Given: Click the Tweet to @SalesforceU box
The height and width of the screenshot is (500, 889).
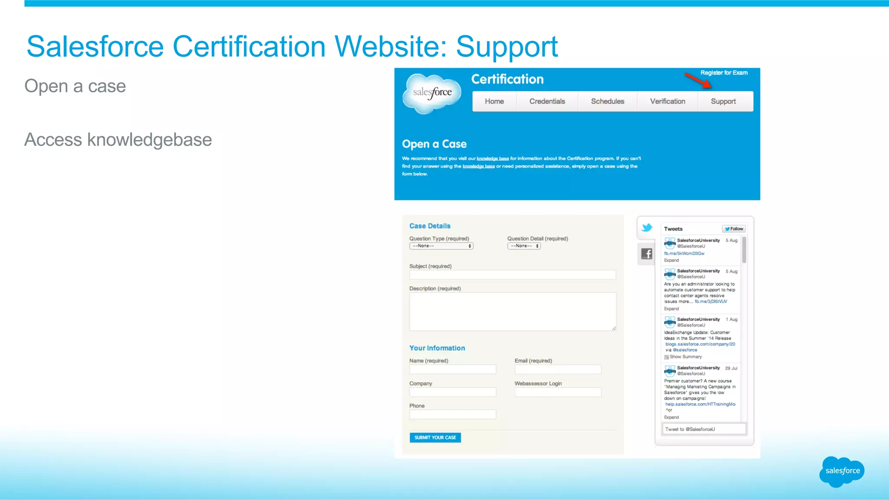Looking at the screenshot, I should tap(704, 429).
